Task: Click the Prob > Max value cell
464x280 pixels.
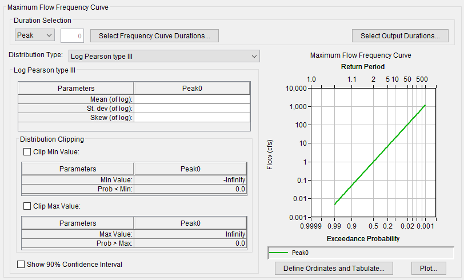Action: click(190, 243)
